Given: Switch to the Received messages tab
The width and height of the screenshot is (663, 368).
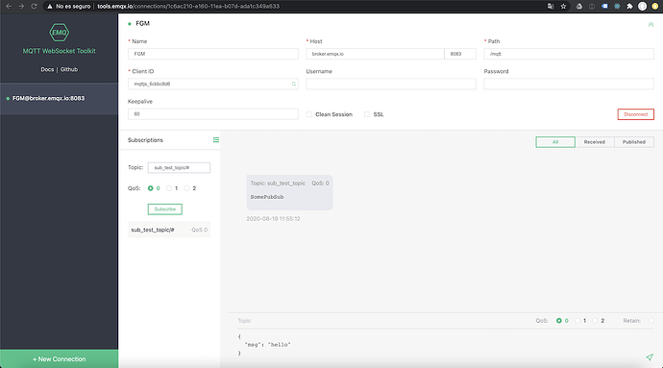Looking at the screenshot, I should point(595,142).
